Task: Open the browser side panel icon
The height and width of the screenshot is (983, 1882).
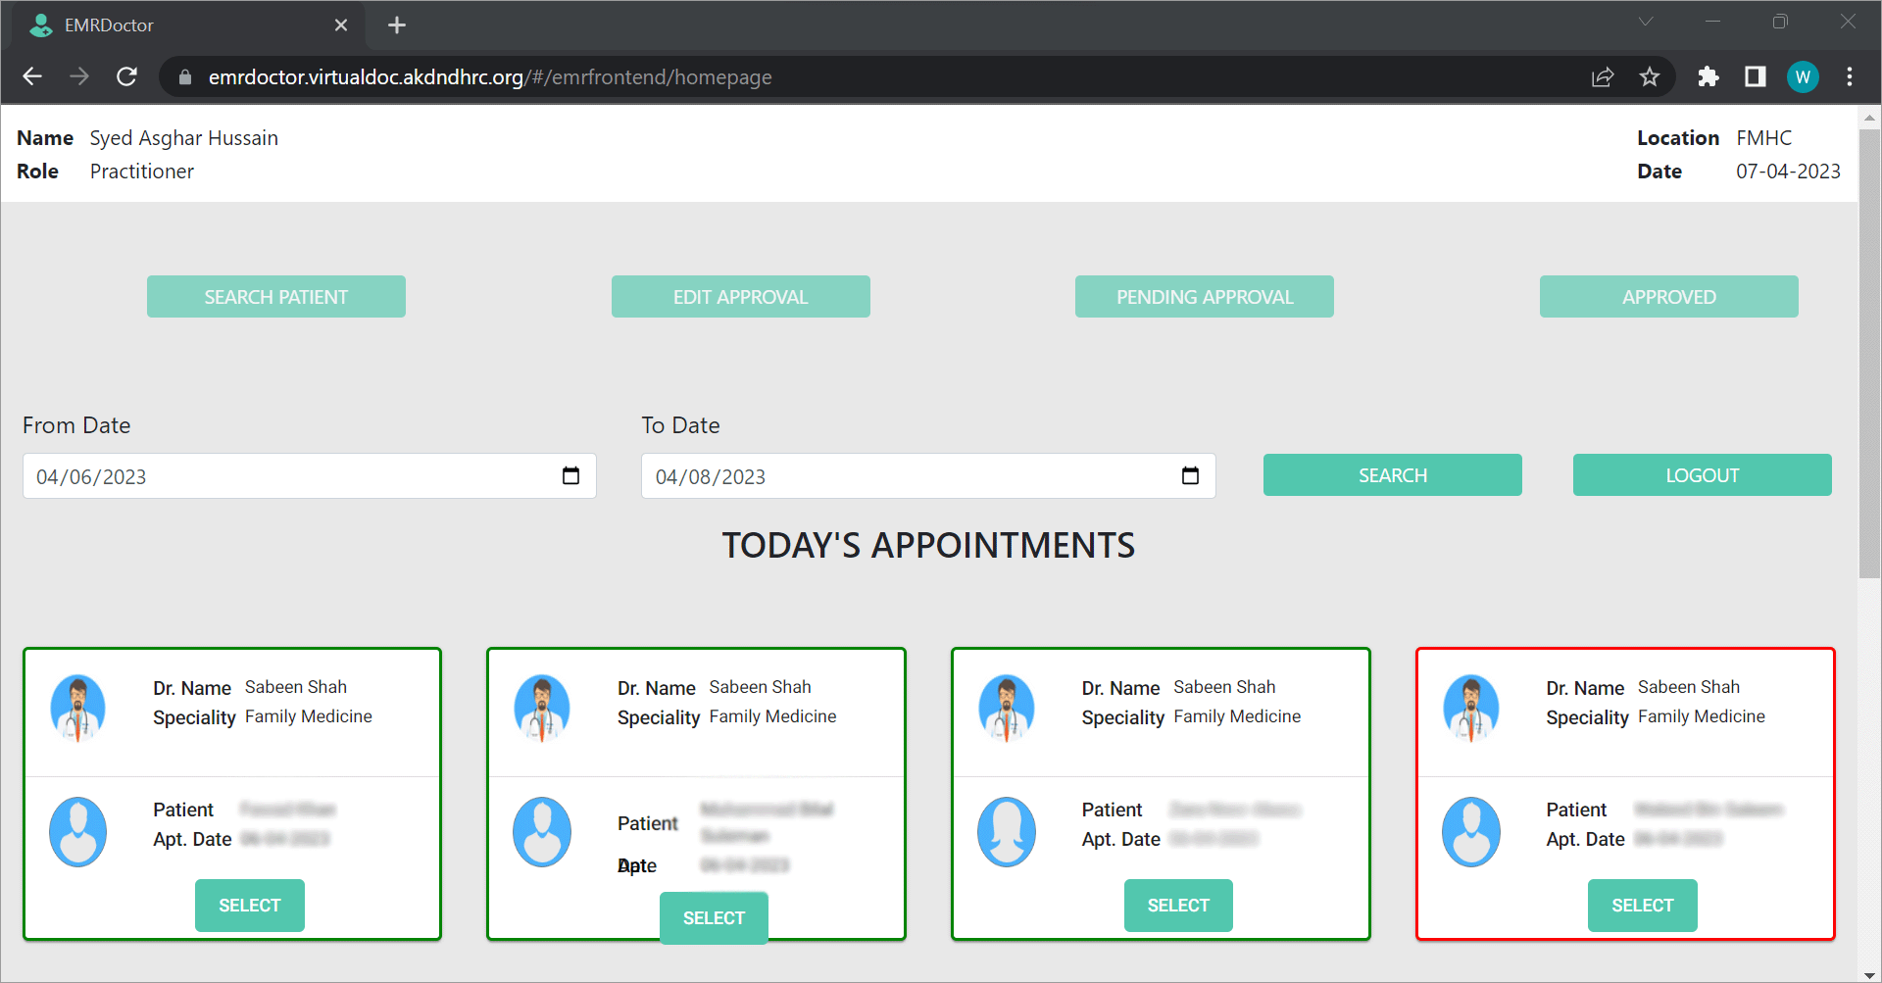Action: coord(1756,76)
